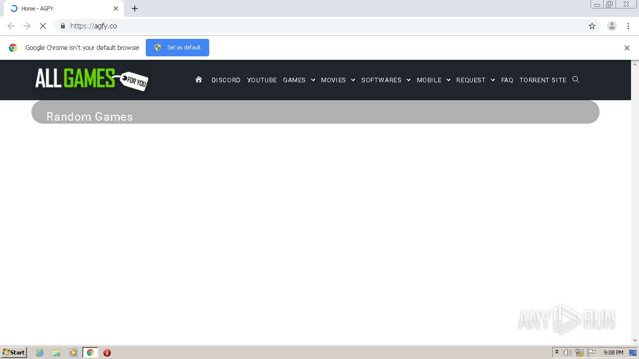The width and height of the screenshot is (639, 359).
Task: Open Windows Explorer folder from taskbar
Action: [x=56, y=353]
